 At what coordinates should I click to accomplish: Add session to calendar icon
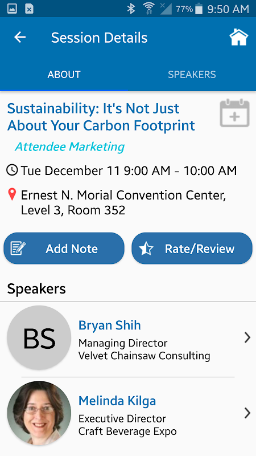click(x=234, y=113)
